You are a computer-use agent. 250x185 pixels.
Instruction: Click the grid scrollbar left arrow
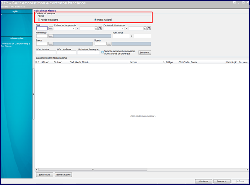[x=36, y=170]
